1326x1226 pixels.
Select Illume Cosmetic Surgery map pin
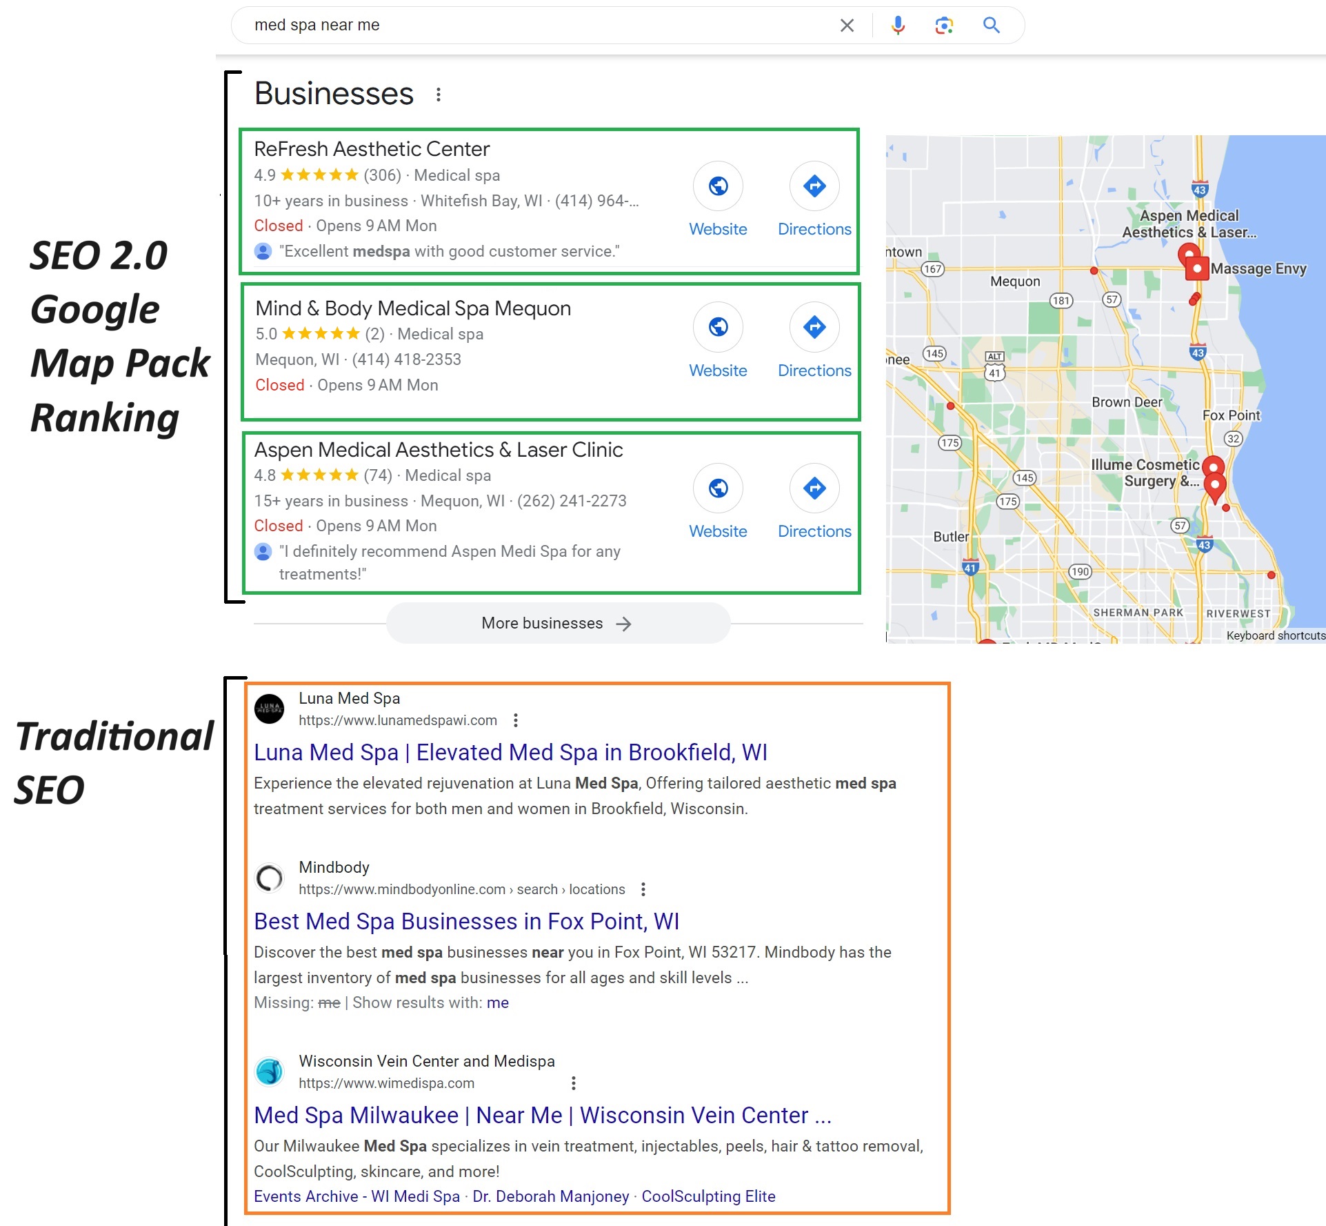(x=1213, y=467)
